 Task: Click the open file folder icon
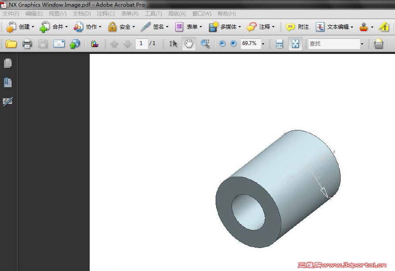(x=11, y=44)
